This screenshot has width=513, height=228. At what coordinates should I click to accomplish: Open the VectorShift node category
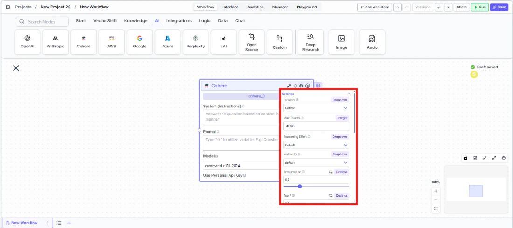pyautogui.click(x=105, y=21)
